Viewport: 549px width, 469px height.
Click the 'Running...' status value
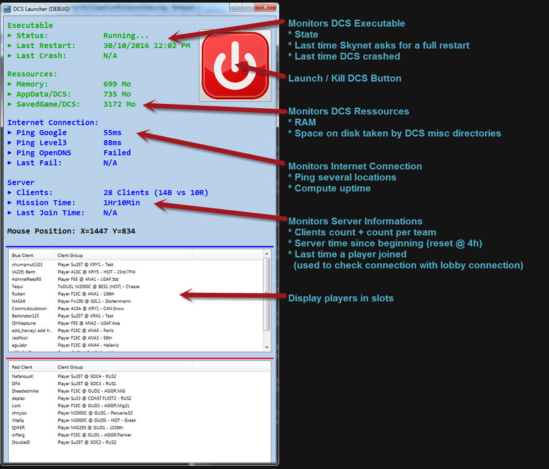126,36
